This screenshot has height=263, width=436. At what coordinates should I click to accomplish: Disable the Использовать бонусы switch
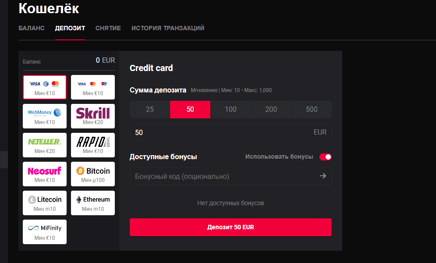click(325, 156)
